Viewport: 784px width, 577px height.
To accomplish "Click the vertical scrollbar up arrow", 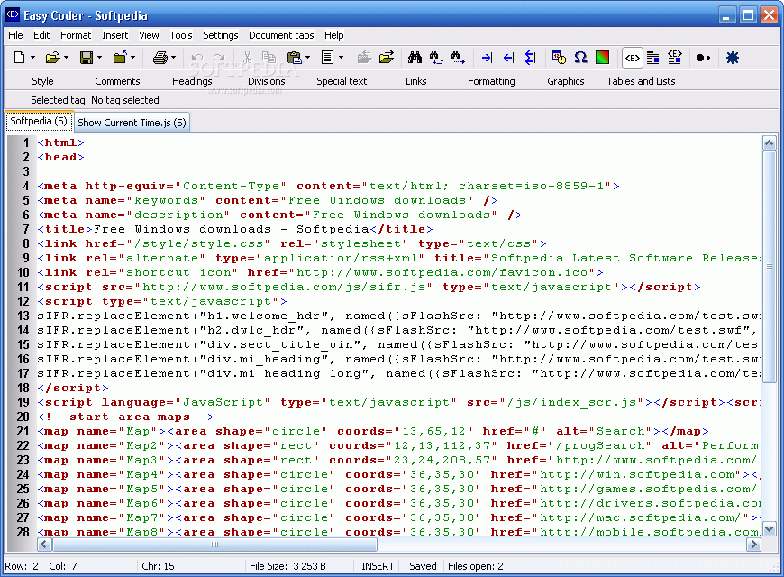I will tap(769, 143).
